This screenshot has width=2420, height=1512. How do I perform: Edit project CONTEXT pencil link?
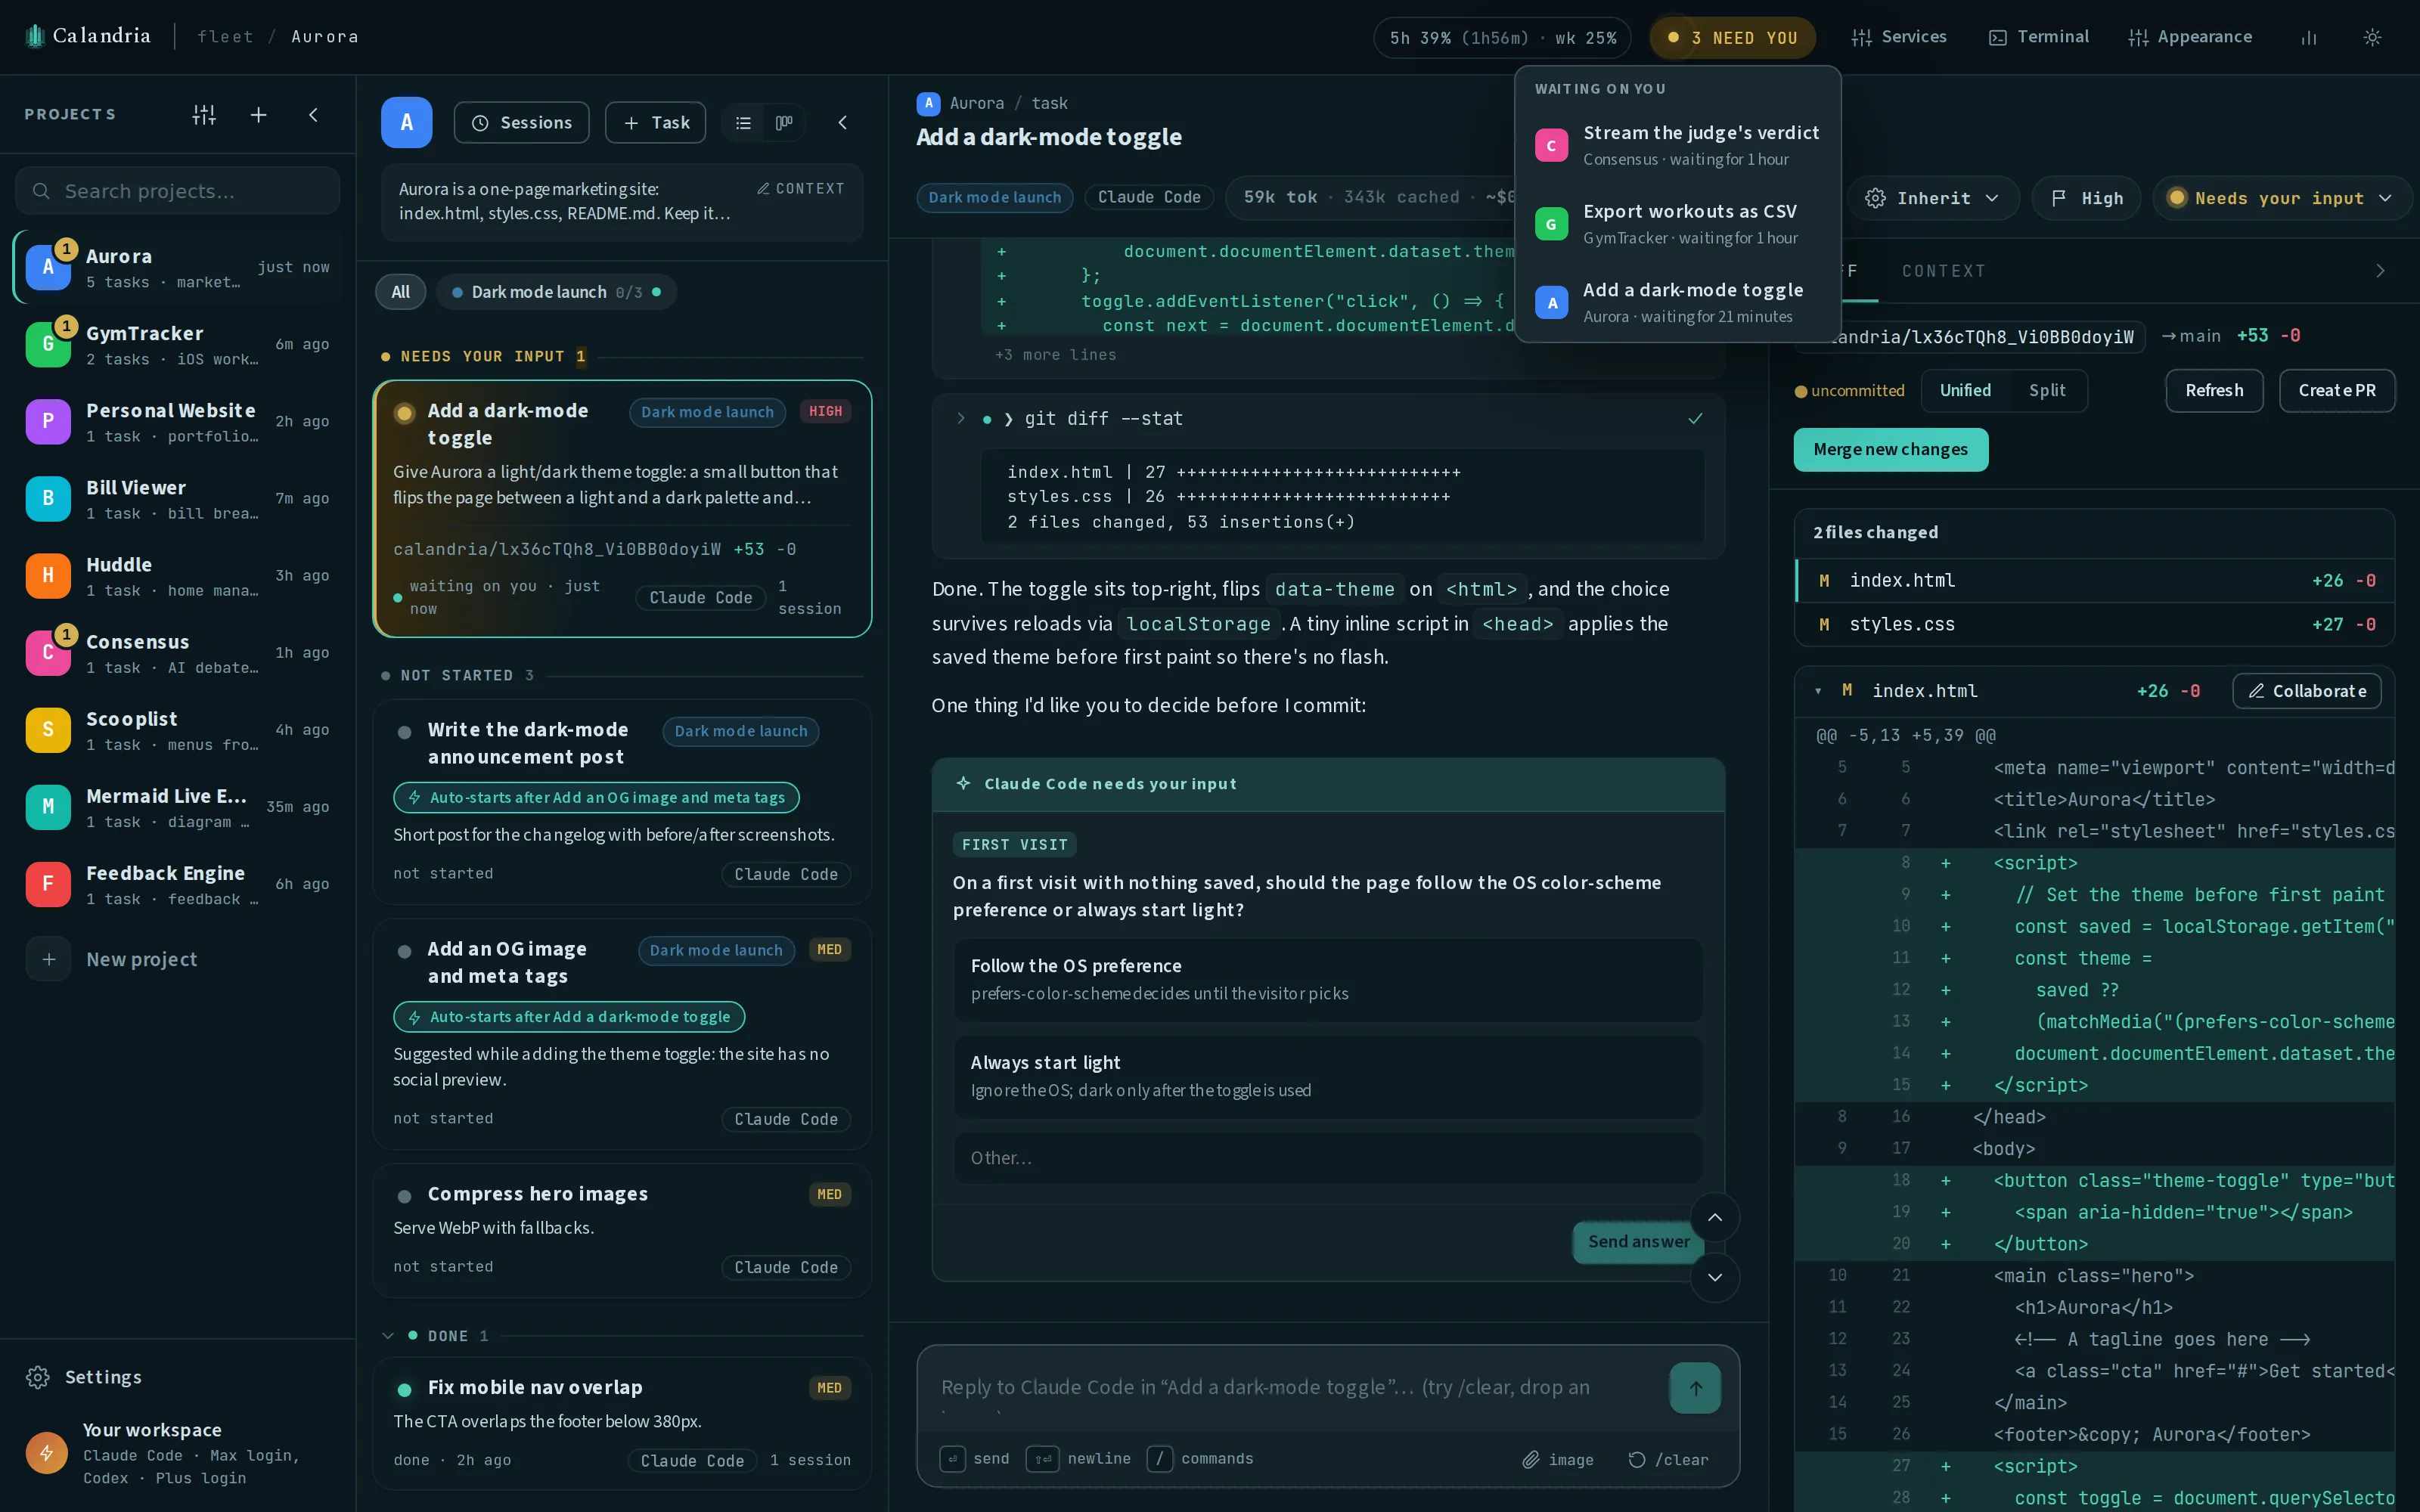800,189
